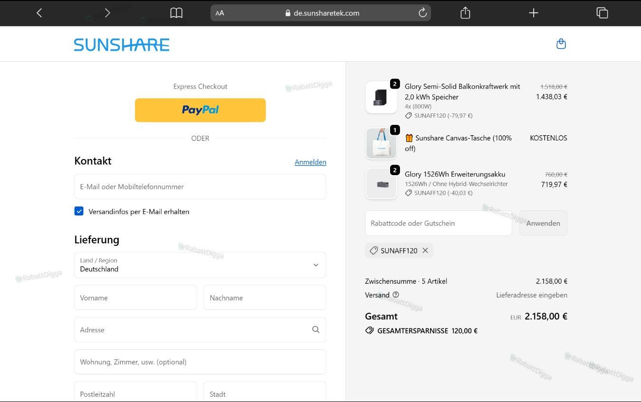641x402 pixels.
Task: Click the Gesamt total 2.158,00 € amount
Action: coord(546,316)
